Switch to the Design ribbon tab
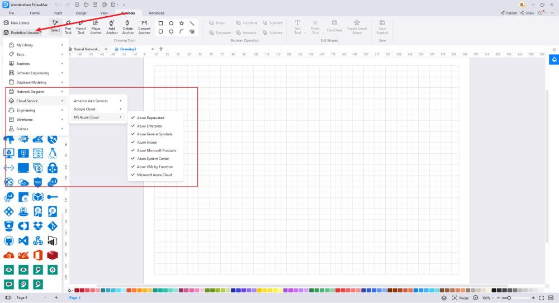This screenshot has height=303, width=559. (81, 13)
